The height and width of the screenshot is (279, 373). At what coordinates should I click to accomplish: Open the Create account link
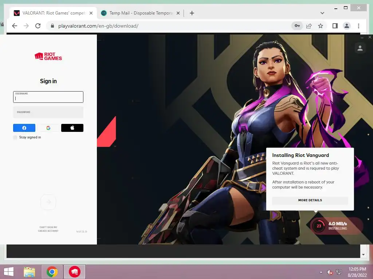pyautogui.click(x=48, y=231)
